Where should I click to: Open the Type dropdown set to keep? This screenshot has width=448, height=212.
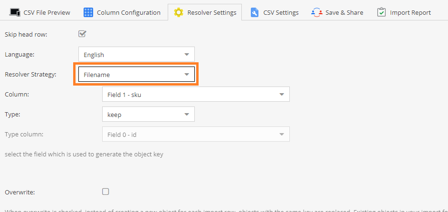(149, 114)
